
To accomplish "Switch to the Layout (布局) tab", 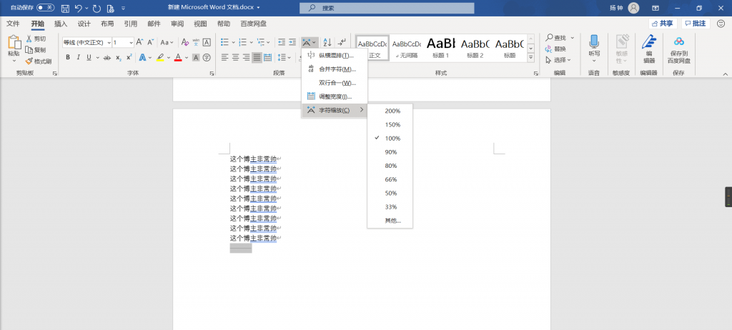I will pyautogui.click(x=107, y=24).
